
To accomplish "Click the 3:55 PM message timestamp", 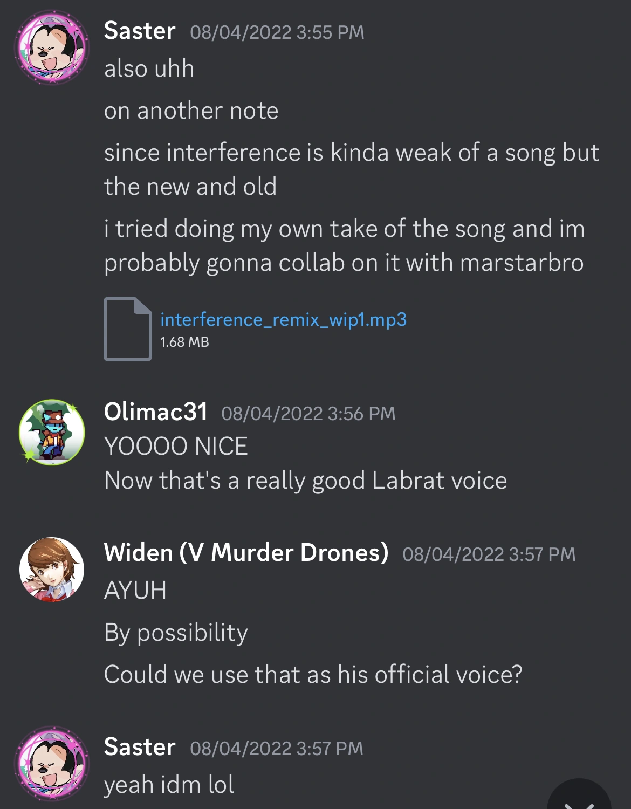I will [x=277, y=32].
